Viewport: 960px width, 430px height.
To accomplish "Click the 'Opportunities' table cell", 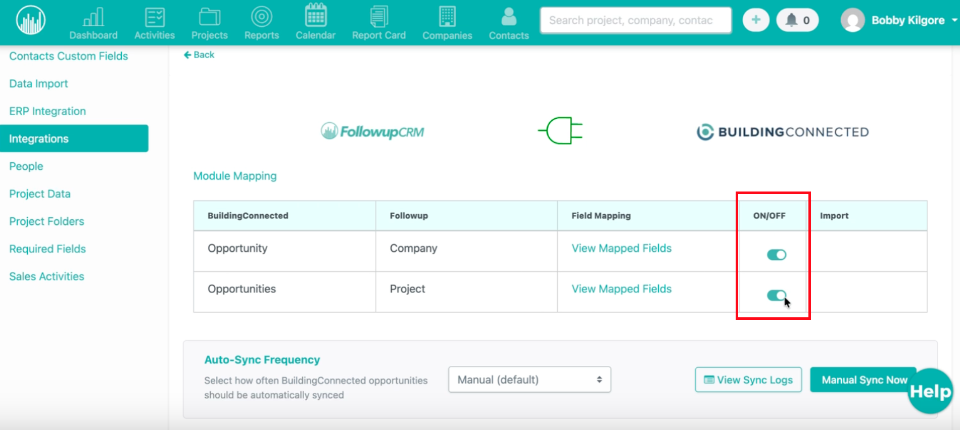I will tap(284, 292).
